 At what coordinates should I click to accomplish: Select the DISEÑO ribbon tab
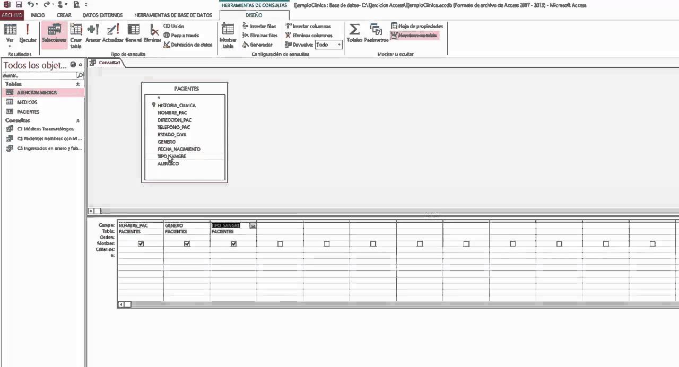254,15
